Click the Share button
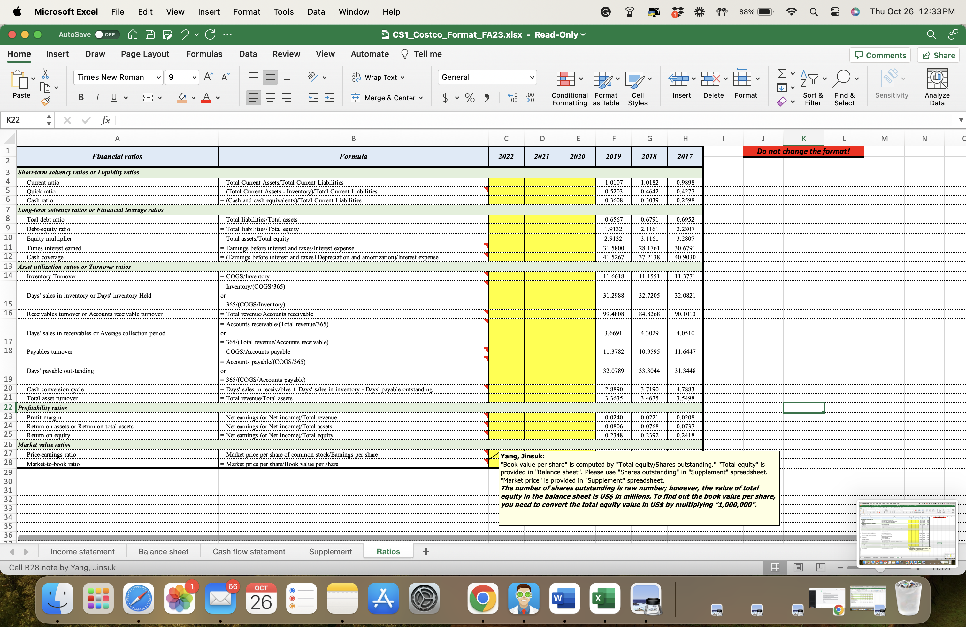 (x=939, y=55)
